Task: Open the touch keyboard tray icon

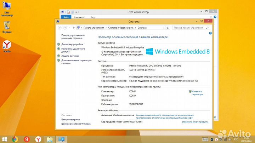Action: point(205,139)
